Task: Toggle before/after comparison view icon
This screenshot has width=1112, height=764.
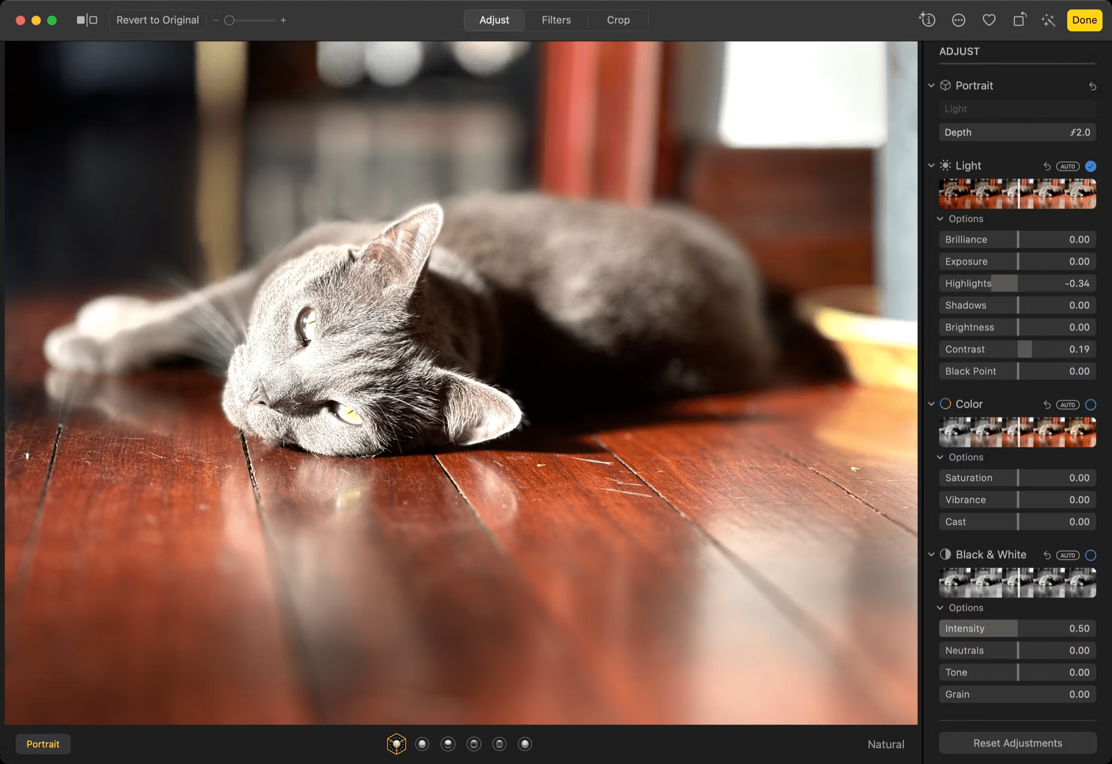Action: point(87,20)
